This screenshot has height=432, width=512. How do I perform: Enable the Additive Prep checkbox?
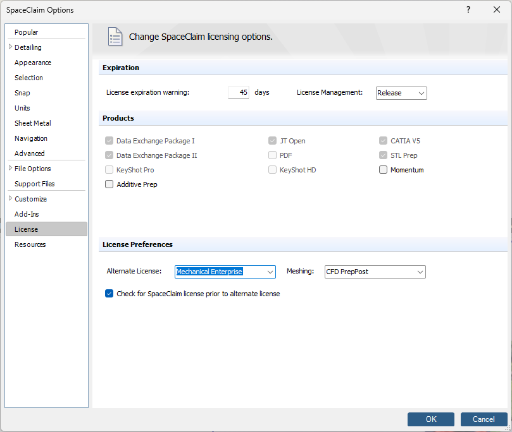(x=109, y=184)
